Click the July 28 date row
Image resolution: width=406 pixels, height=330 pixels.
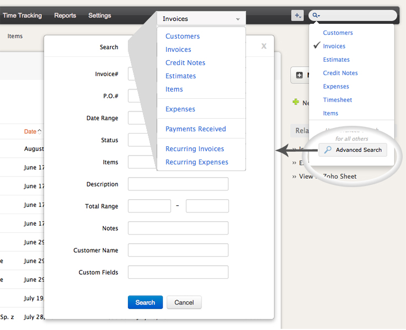[x=34, y=317]
